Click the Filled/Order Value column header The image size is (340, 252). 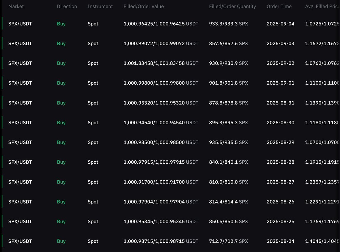[144, 6]
